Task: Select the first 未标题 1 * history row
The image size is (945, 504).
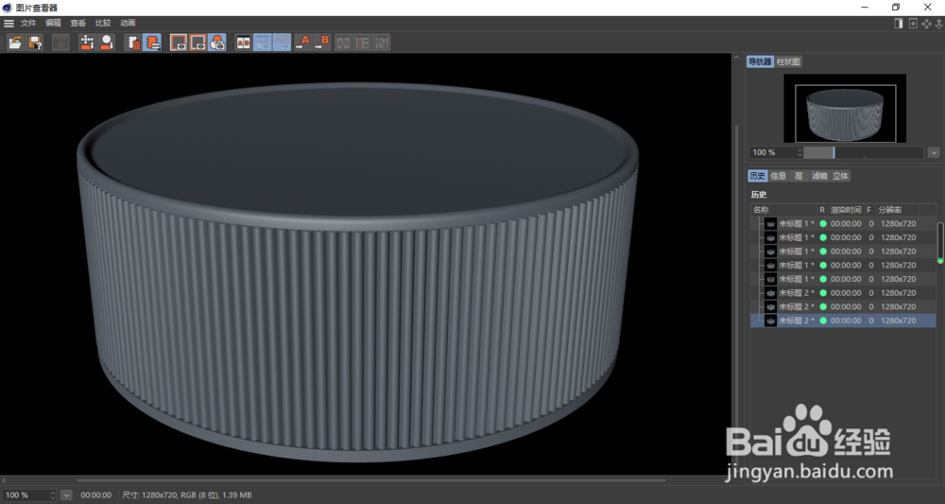Action: click(843, 224)
